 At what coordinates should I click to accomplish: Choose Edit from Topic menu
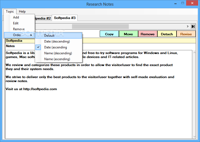pos(19,23)
